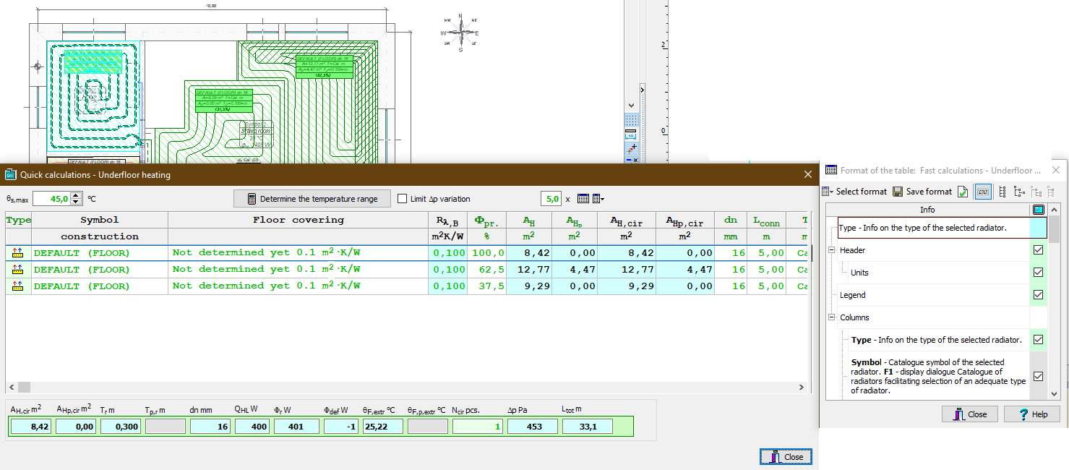Click the θs,max 45,0 input field
Image resolution: width=1069 pixels, height=470 pixels.
click(x=52, y=199)
